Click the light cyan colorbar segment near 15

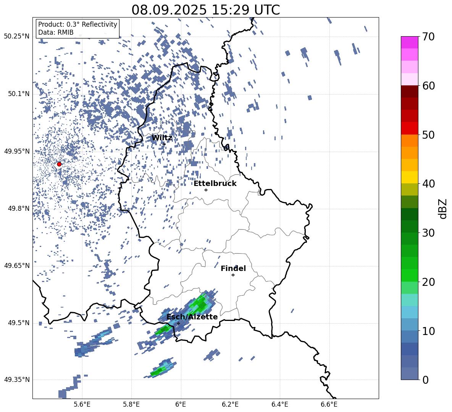click(409, 300)
